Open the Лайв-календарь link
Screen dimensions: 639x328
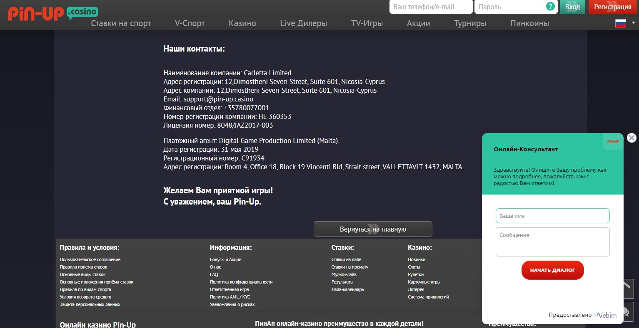(347, 289)
